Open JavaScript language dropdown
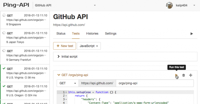Image resolution: width=200 pixels, height=104 pixels. pos(89,46)
